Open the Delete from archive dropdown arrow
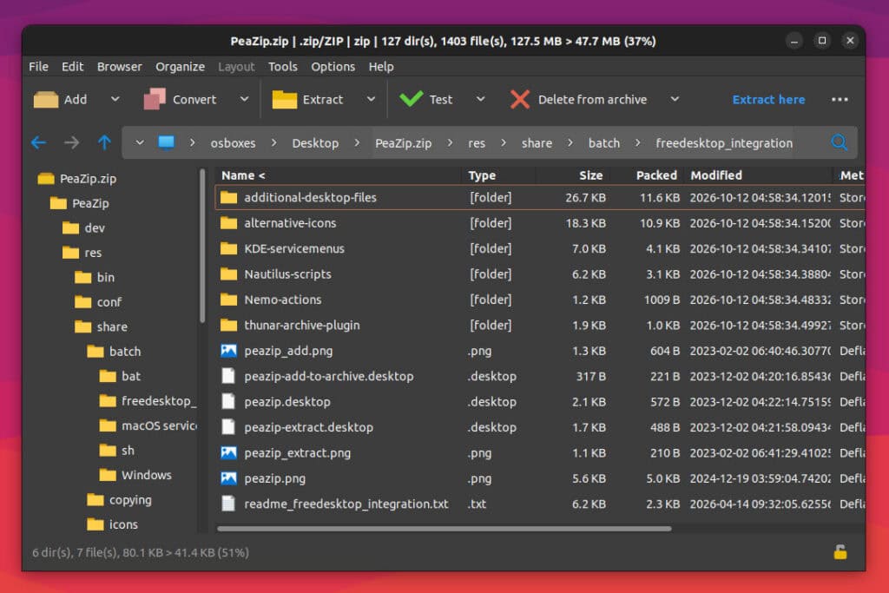This screenshot has width=889, height=593. (x=675, y=99)
